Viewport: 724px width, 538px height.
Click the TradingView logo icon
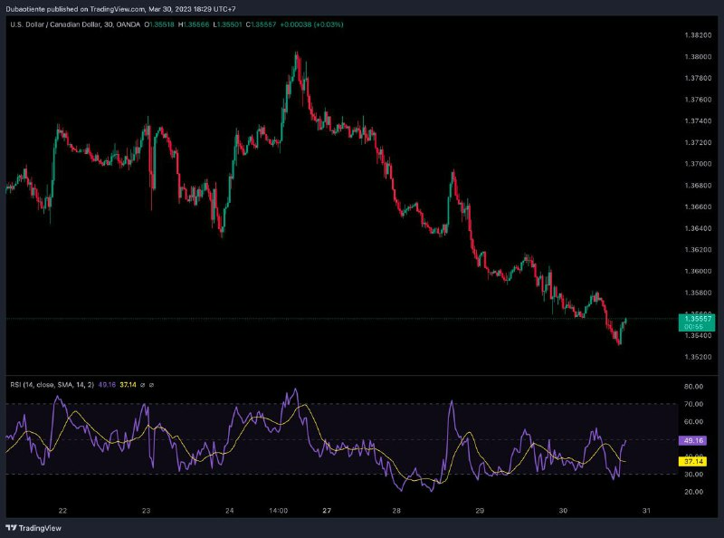(12, 528)
